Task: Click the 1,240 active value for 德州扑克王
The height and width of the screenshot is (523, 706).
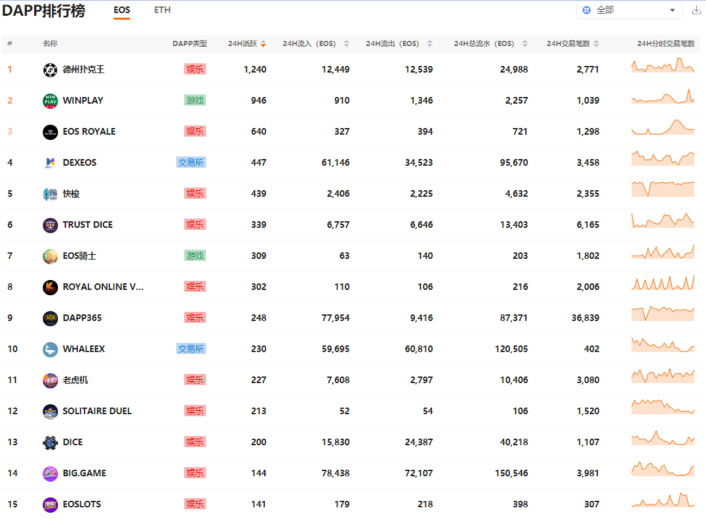Action: tap(255, 70)
